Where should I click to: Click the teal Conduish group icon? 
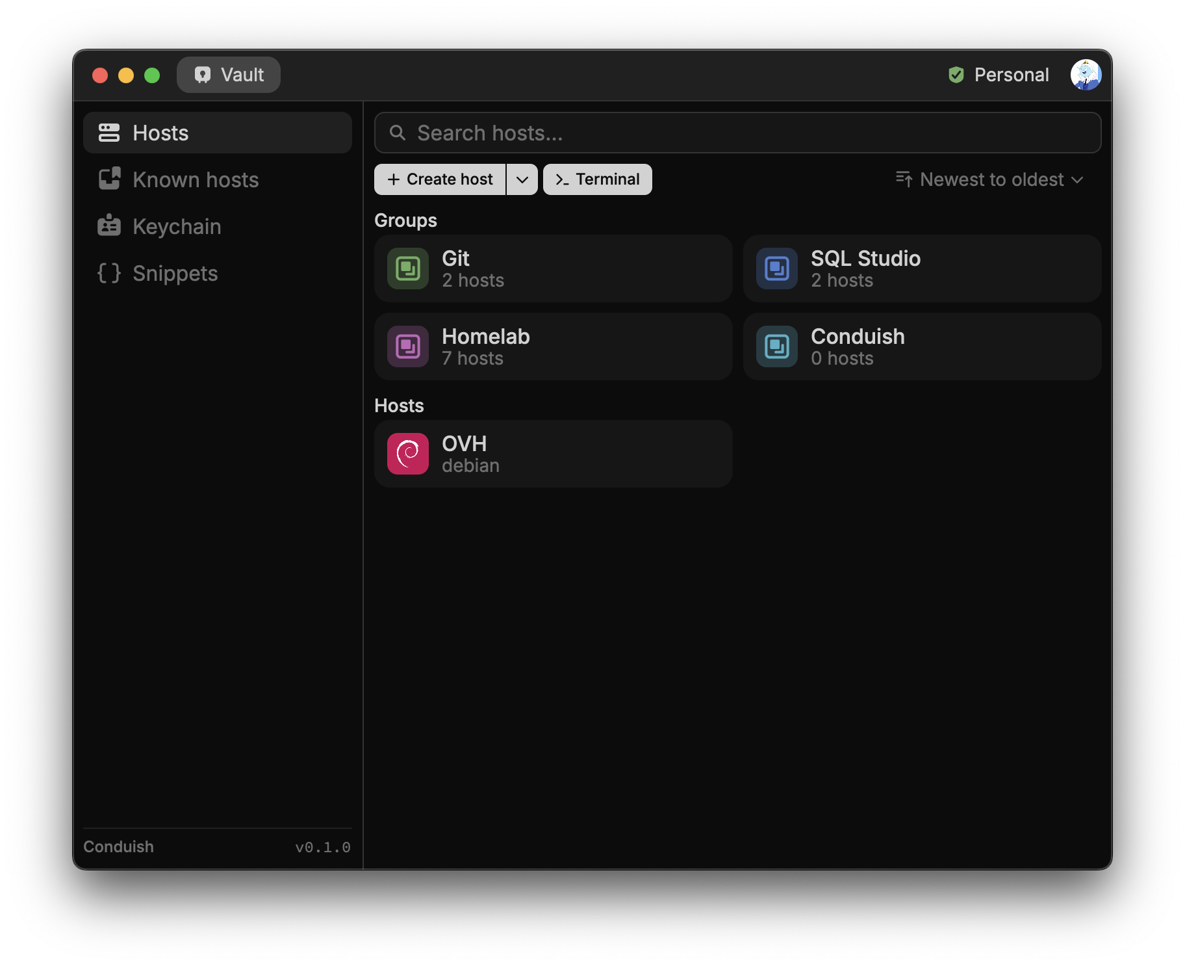pyautogui.click(x=777, y=346)
